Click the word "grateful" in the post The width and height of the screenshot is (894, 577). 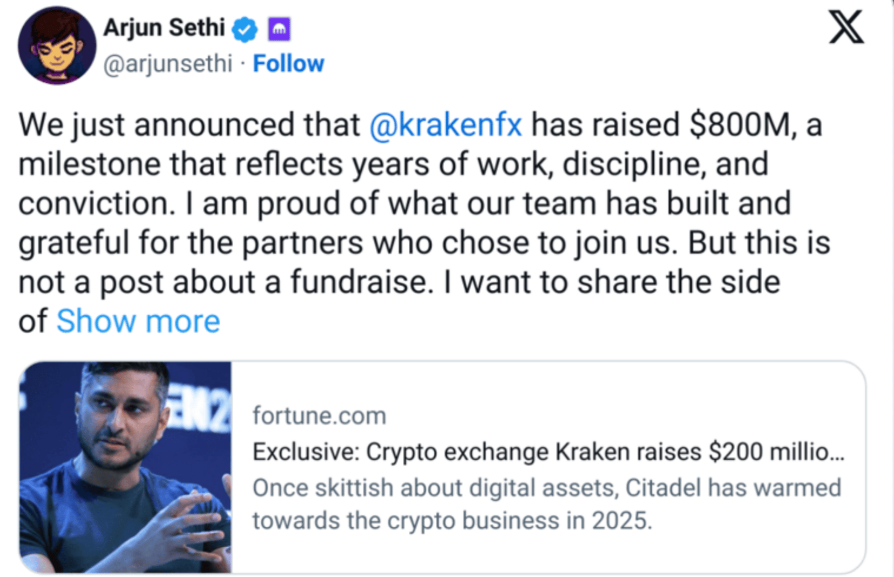coord(74,243)
